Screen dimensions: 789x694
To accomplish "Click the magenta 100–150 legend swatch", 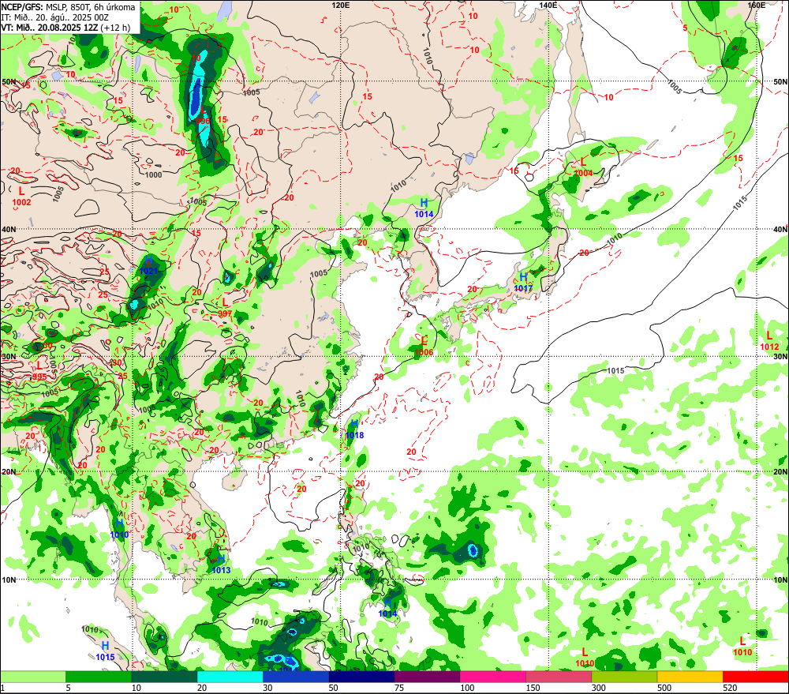I will click(493, 677).
